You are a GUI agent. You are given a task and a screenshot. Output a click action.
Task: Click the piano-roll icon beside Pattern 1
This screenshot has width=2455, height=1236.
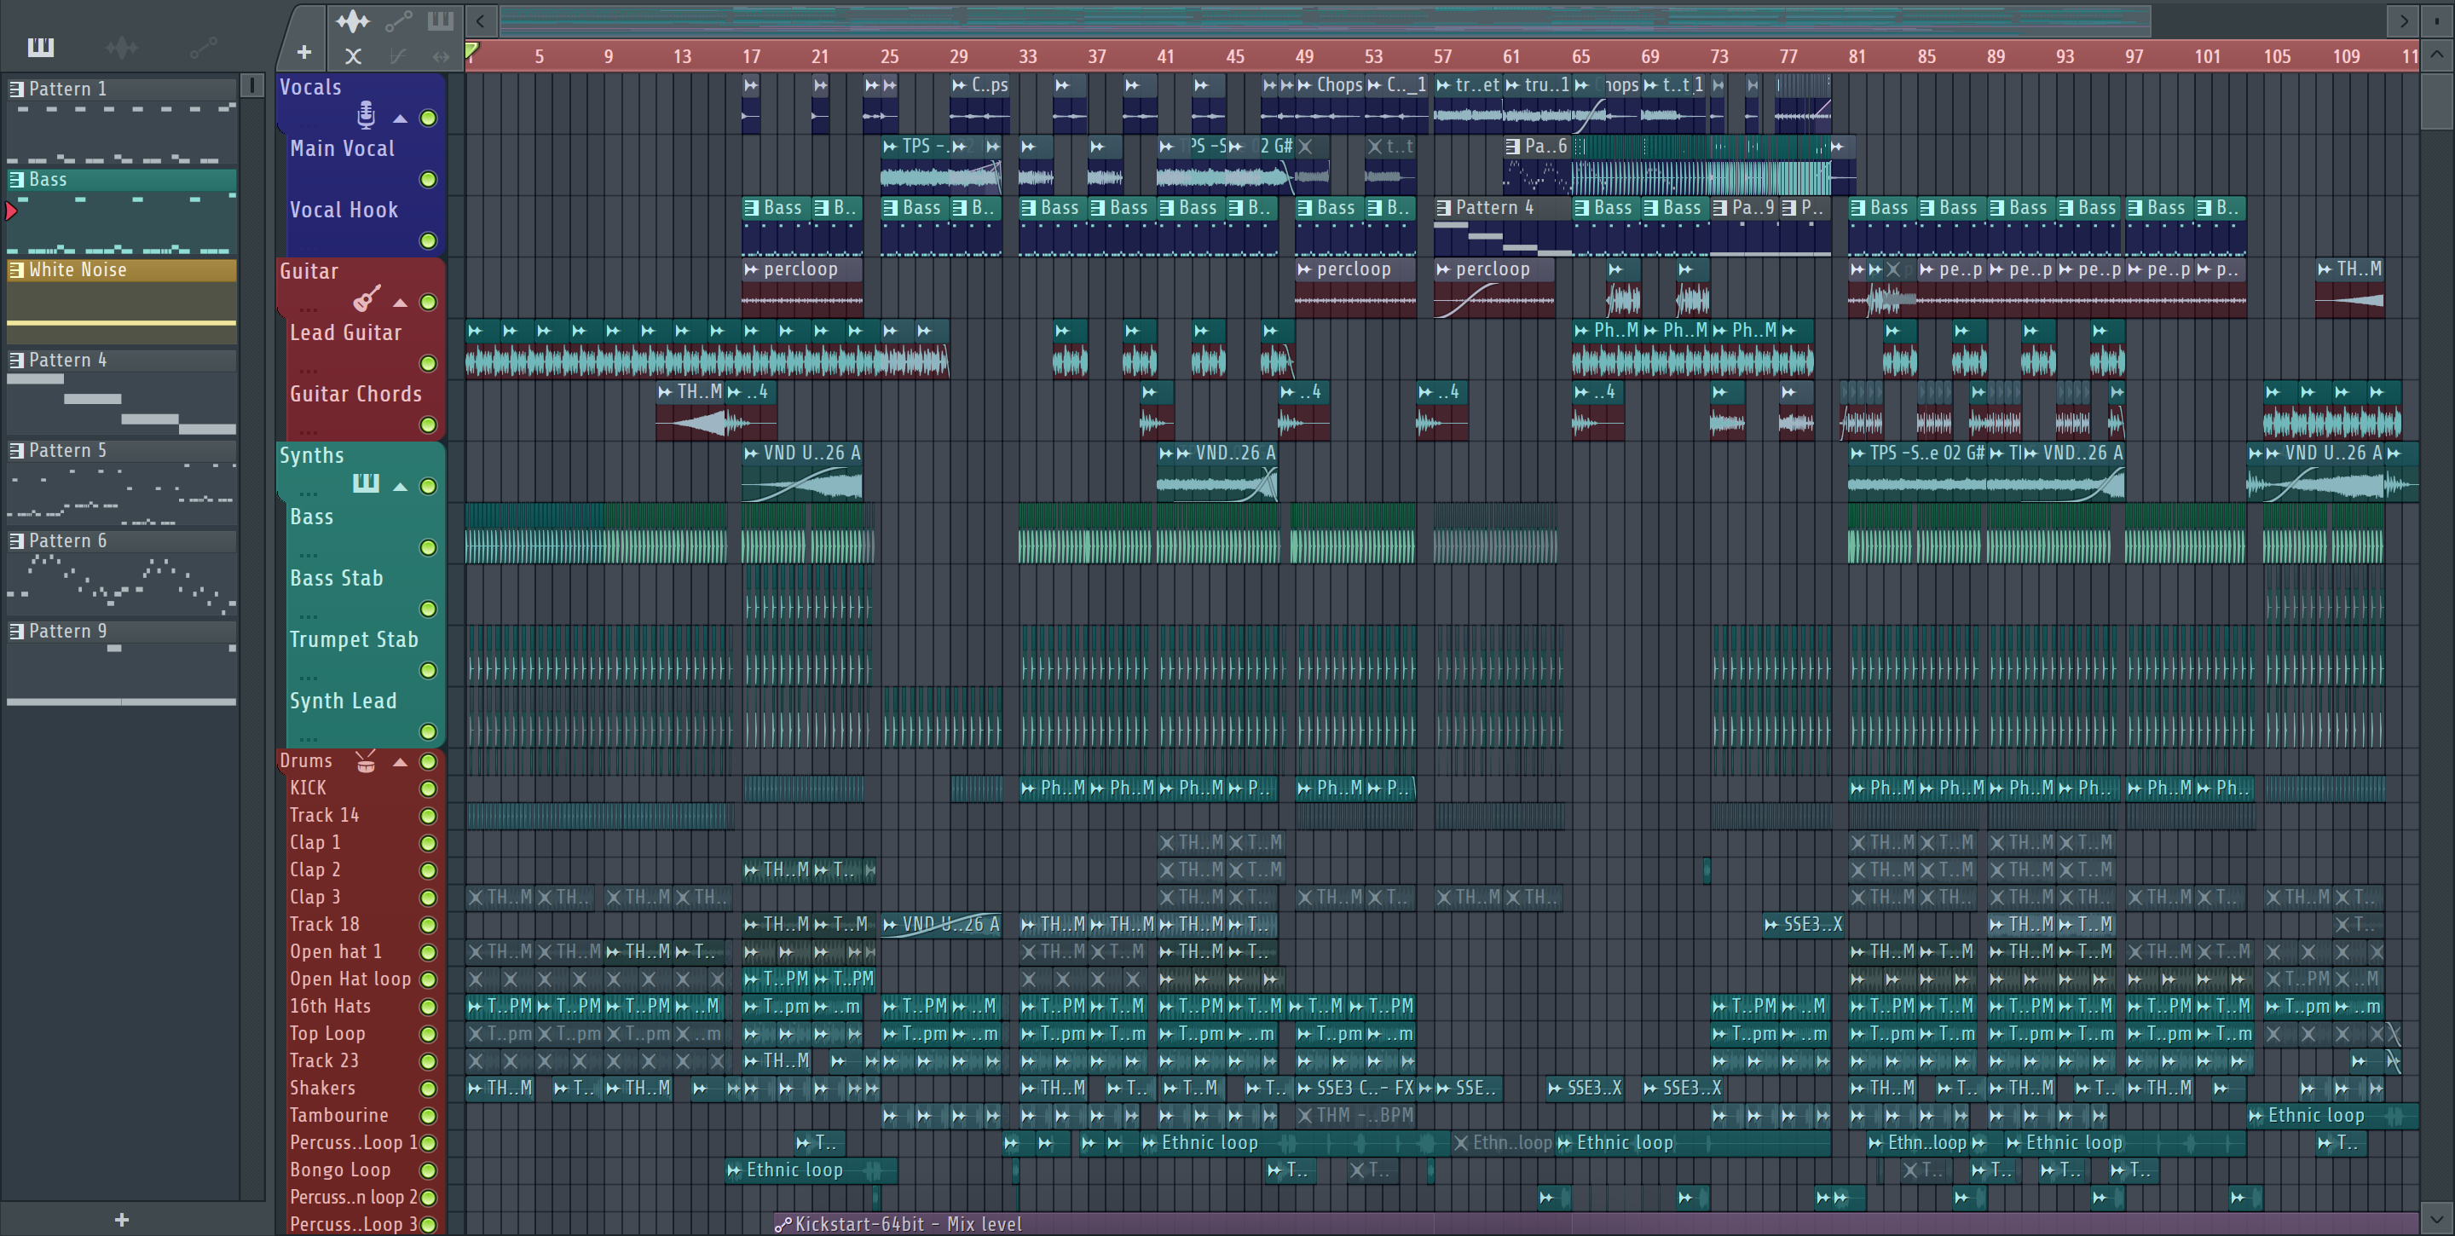(16, 89)
